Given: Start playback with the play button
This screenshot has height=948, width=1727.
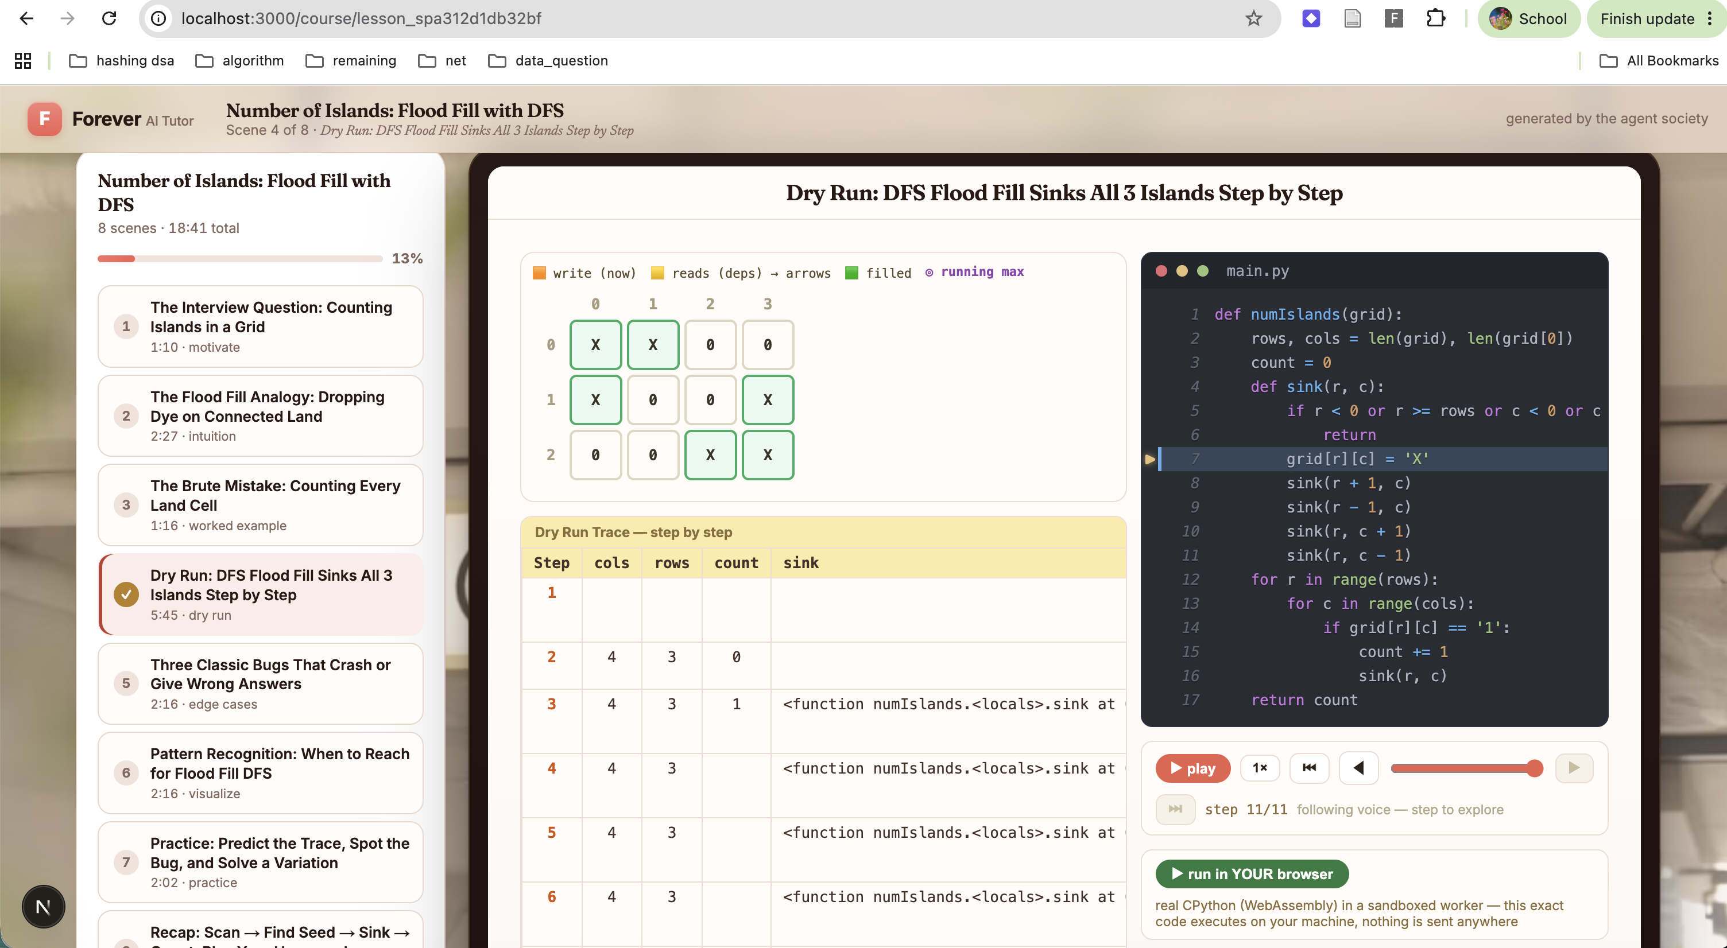Looking at the screenshot, I should coord(1192,768).
